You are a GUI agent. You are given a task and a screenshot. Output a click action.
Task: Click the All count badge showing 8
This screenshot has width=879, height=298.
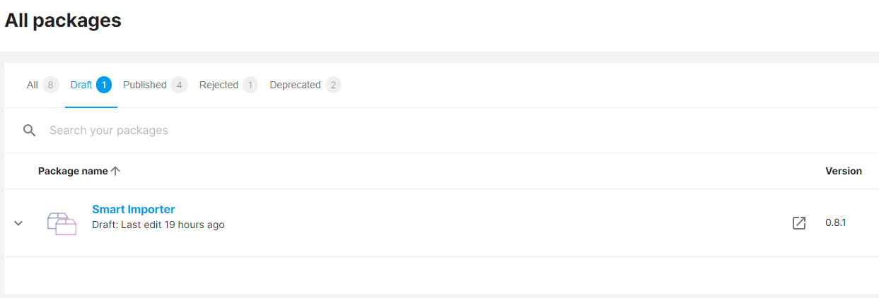[x=50, y=85]
